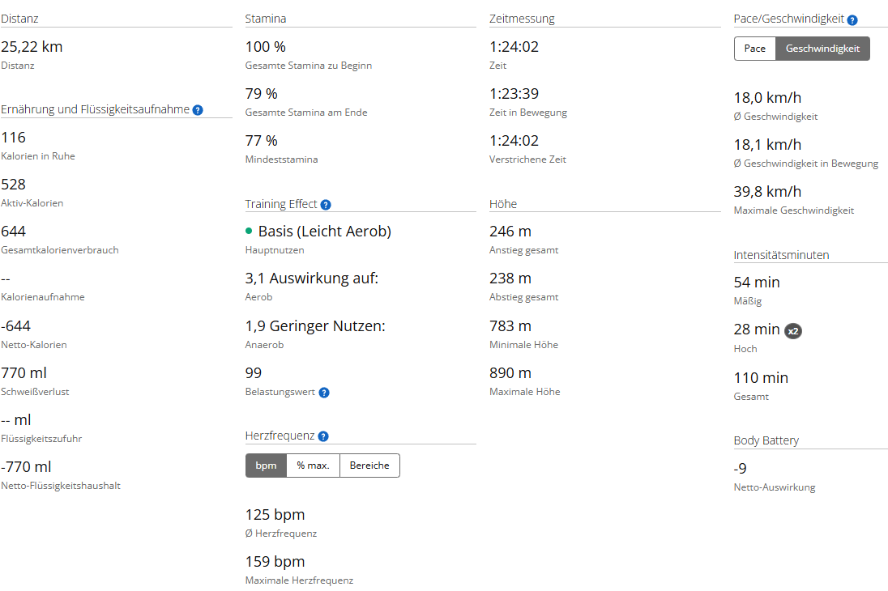The width and height of the screenshot is (888, 591).
Task: Click the 238 m Abstieg gesamt value
Action: click(510, 278)
